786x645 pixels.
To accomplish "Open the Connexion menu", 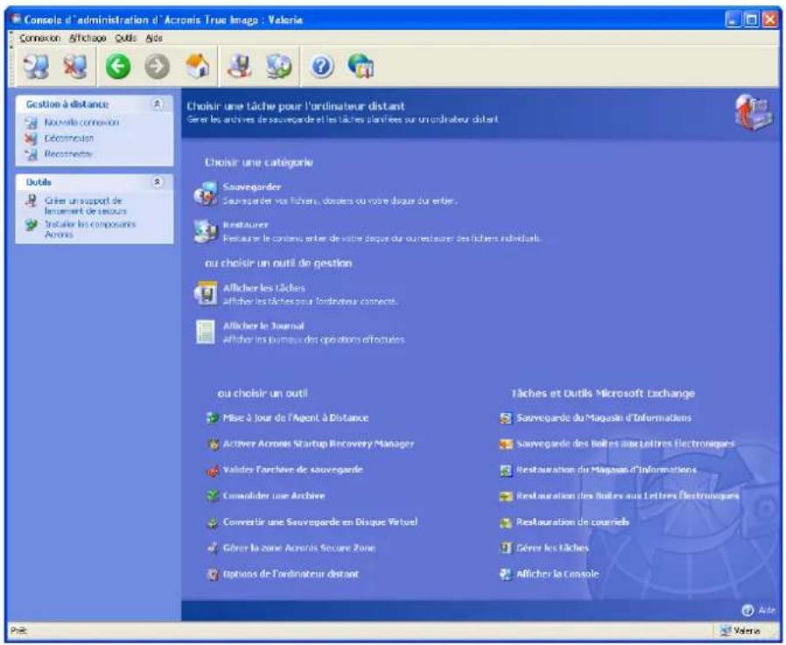I will pyautogui.click(x=39, y=39).
